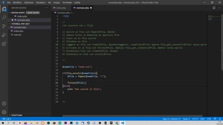Click the errors and warnings counter in status bar

pyautogui.click(x=7, y=119)
